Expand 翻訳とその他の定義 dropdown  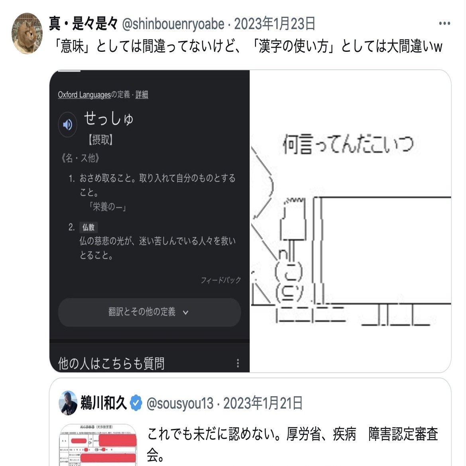coord(149,313)
